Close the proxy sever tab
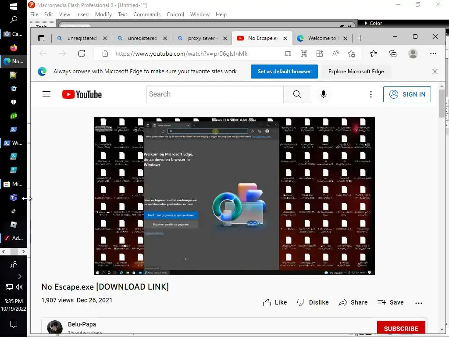This screenshot has width=449, height=337. click(x=225, y=38)
